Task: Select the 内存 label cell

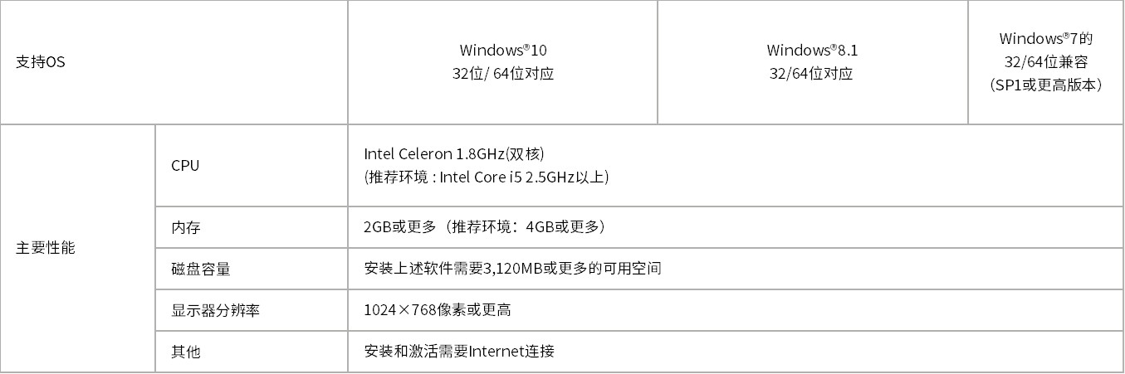Action: coord(252,227)
